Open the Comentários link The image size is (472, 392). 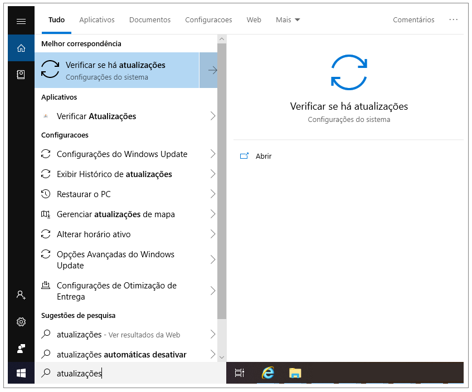[413, 20]
